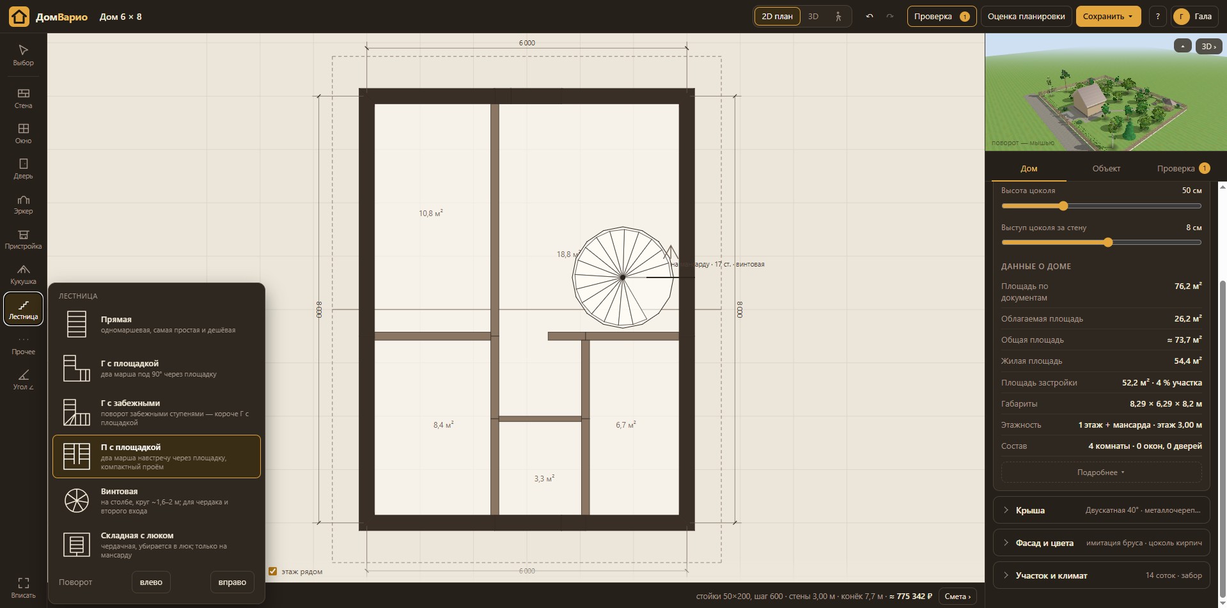1227x608 pixels.
Task: Undo the last action
Action: click(869, 16)
